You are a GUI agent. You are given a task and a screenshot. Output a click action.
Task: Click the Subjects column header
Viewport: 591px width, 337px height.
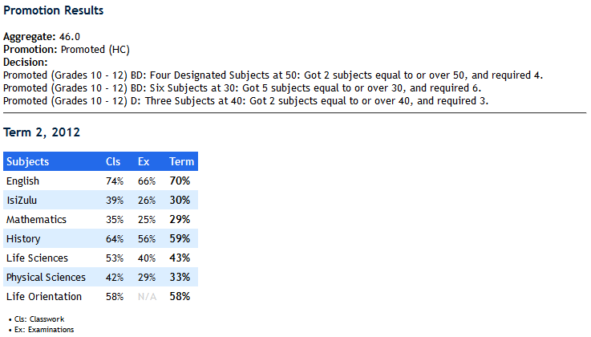point(27,161)
